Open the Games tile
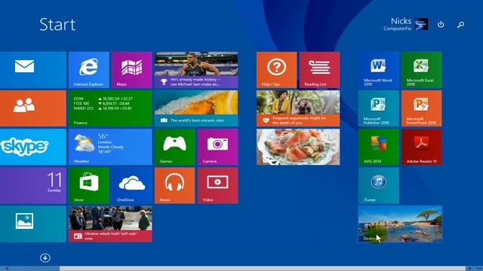The width and height of the screenshot is (483, 271). point(174,147)
